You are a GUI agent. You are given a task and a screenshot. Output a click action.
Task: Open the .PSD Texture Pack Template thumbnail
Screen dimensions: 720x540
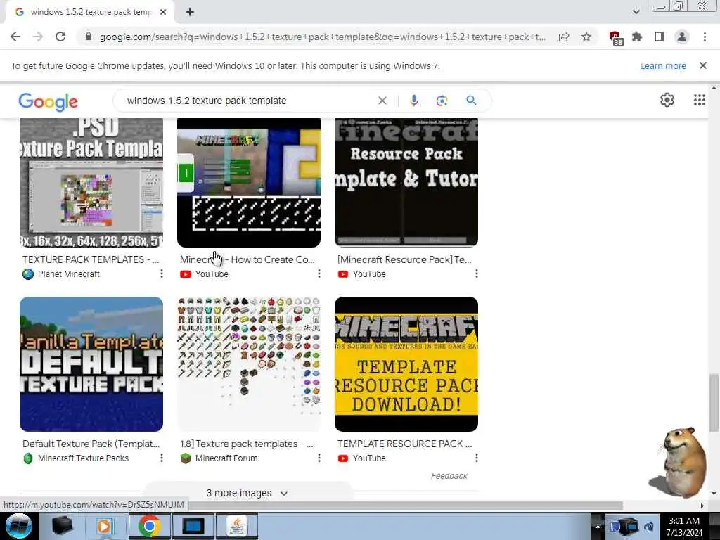pos(91,182)
